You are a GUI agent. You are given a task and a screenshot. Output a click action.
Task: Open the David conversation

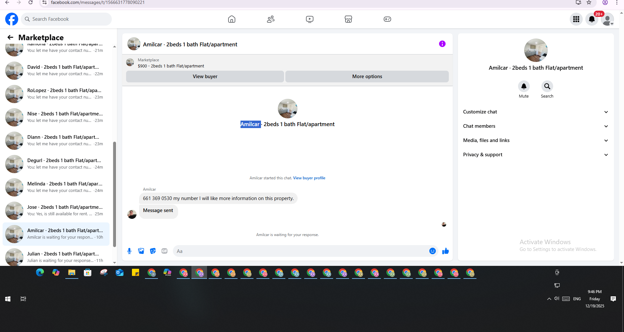click(x=56, y=70)
